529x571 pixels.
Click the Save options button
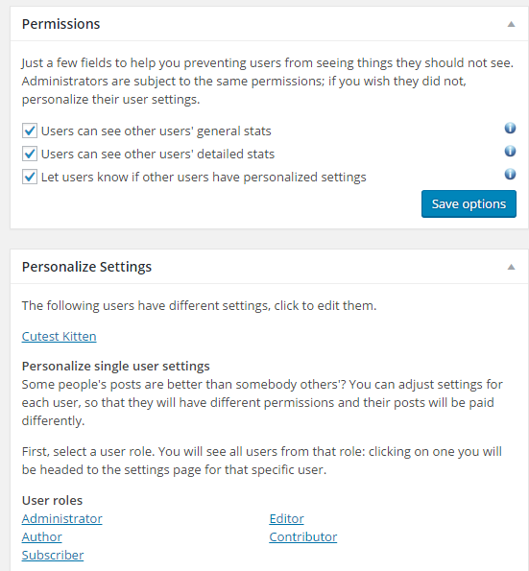coord(469,203)
